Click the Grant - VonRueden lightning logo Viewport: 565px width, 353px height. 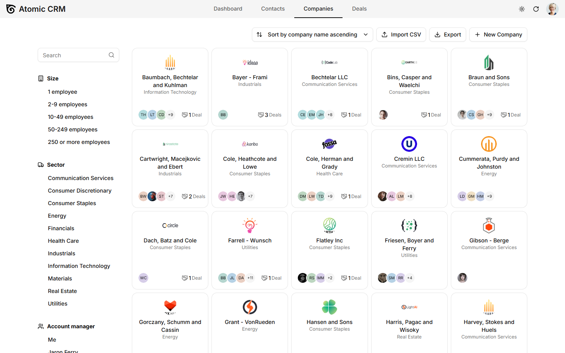coord(250,307)
